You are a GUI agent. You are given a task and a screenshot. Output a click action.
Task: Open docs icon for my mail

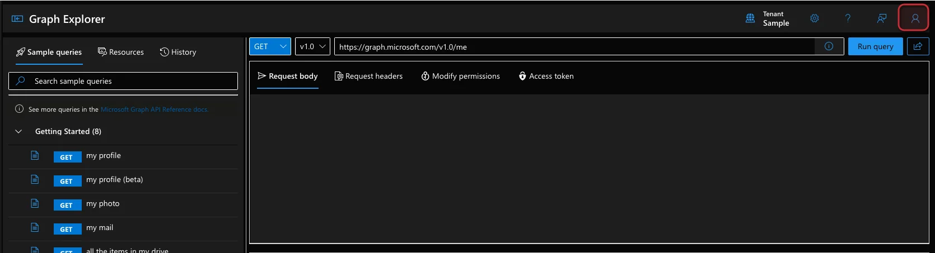click(x=35, y=227)
